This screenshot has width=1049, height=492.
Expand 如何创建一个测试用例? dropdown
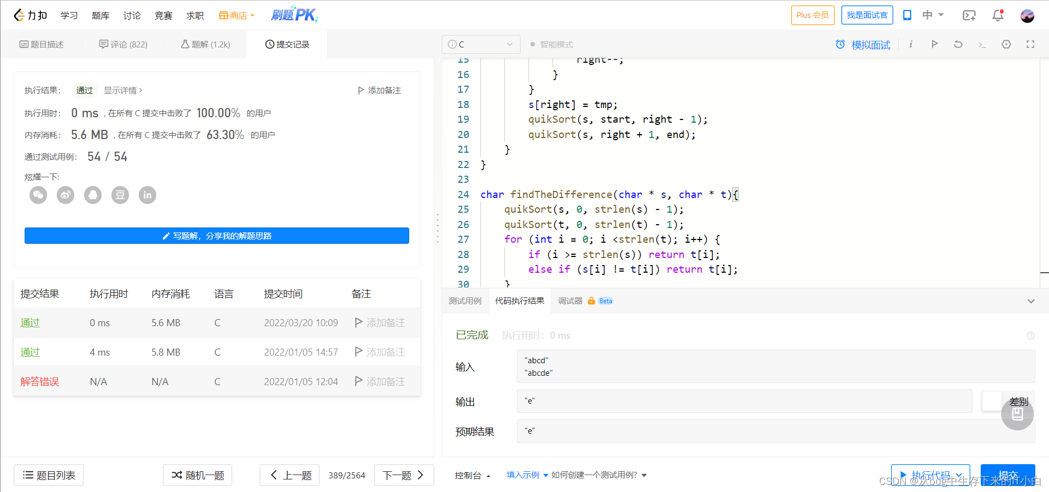click(599, 475)
